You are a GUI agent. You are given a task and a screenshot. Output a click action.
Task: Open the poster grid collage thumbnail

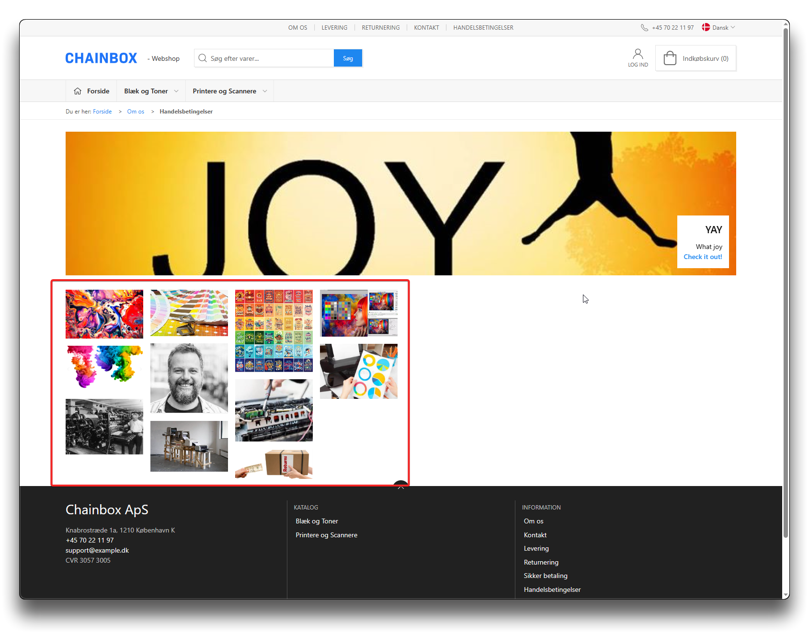point(274,331)
